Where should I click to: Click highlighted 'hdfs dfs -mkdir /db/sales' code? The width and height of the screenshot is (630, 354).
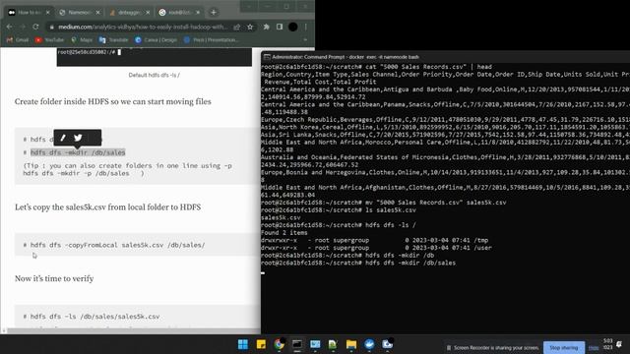pyautogui.click(x=78, y=152)
